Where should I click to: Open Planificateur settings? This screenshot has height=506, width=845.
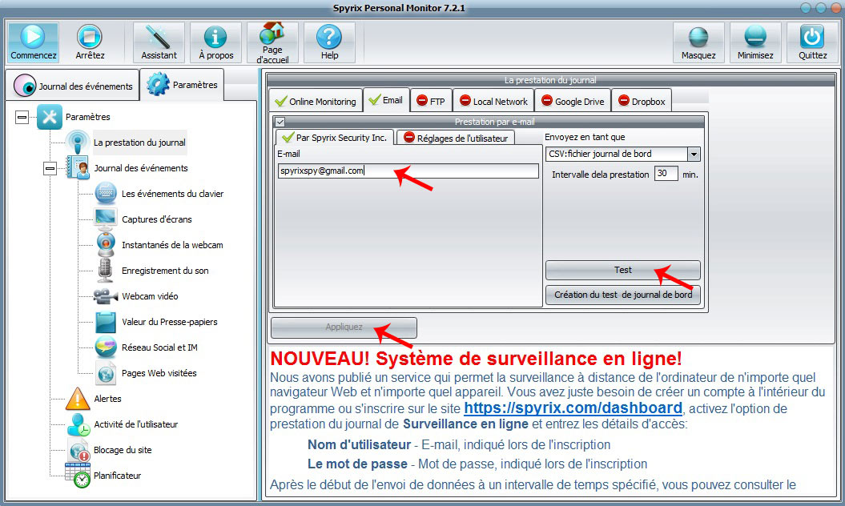click(x=118, y=476)
